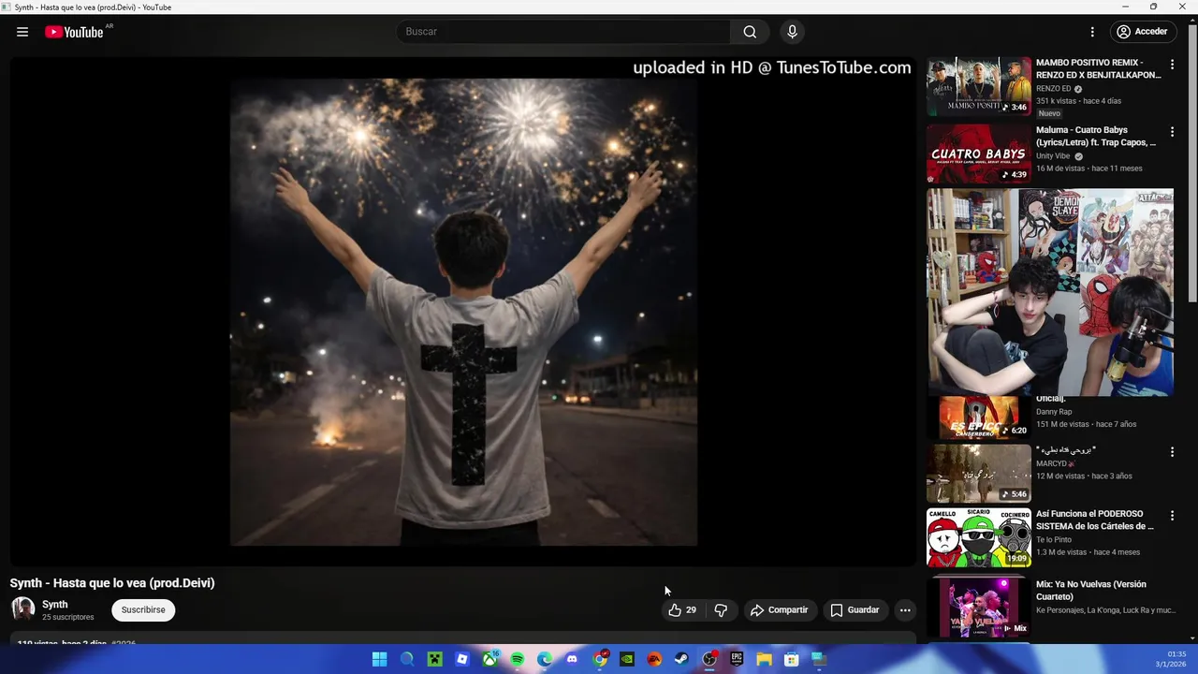Launch Minecraft from taskbar

pos(434,659)
